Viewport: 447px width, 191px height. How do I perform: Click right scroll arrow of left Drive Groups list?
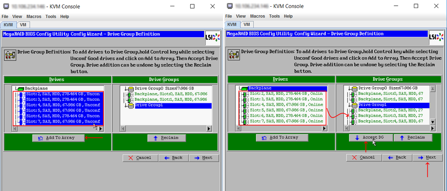point(209,129)
